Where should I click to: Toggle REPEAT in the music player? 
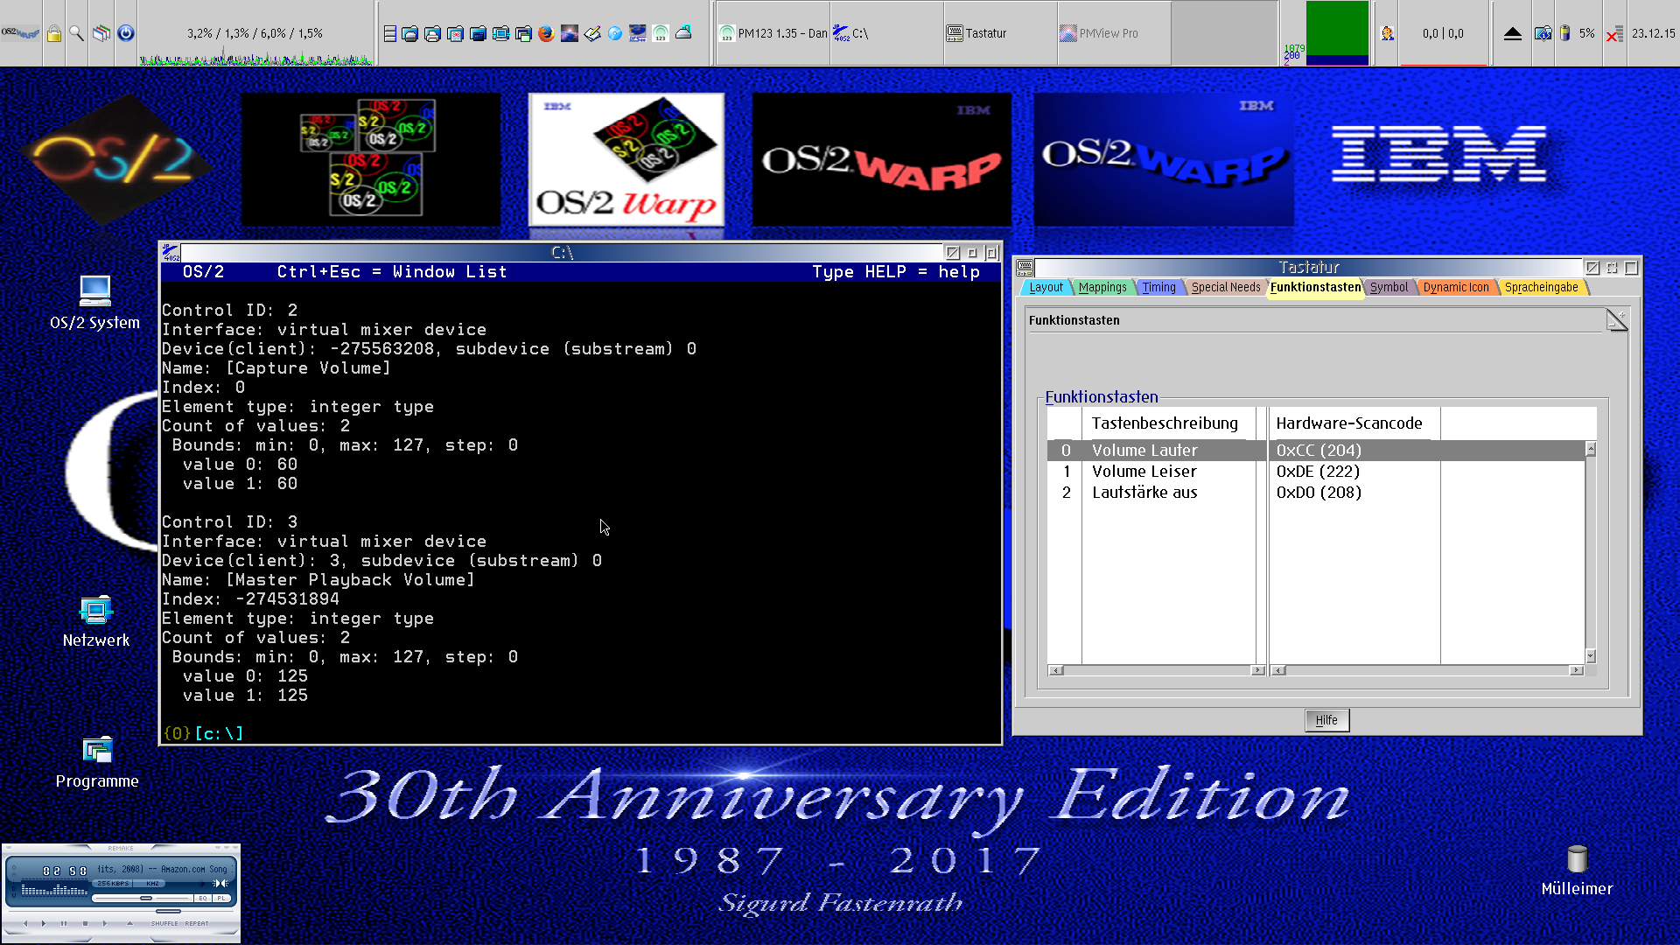(197, 923)
